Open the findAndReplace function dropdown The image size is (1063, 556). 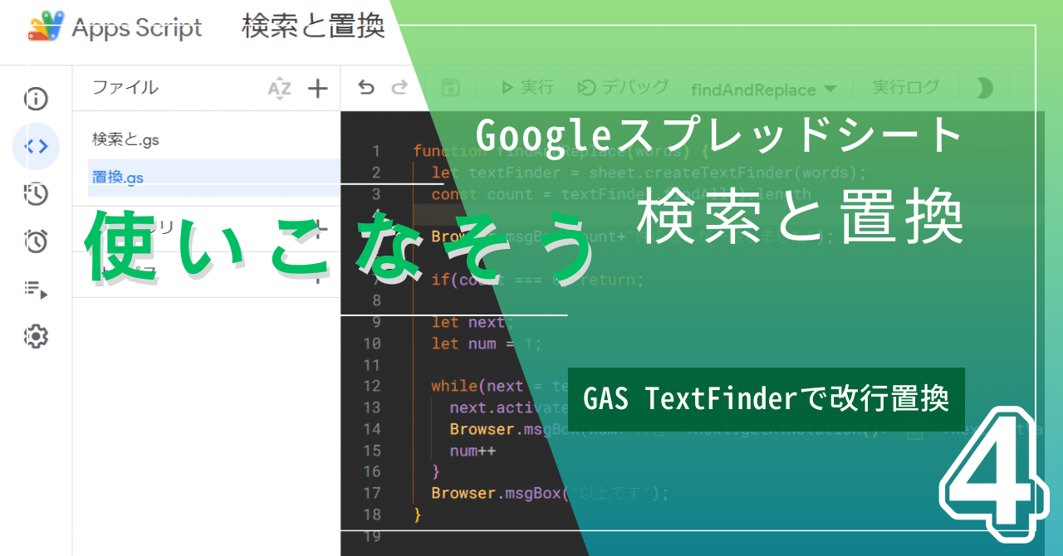[x=753, y=90]
